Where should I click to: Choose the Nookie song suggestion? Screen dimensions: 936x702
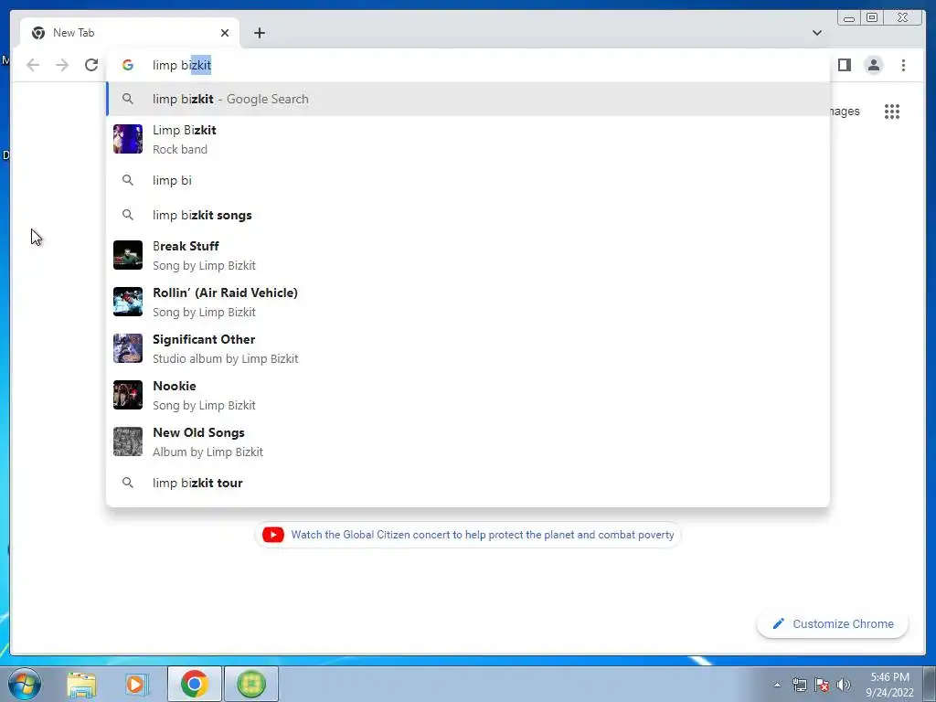(469, 395)
